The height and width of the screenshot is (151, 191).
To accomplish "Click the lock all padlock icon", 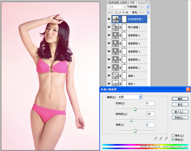I will 127,12.
